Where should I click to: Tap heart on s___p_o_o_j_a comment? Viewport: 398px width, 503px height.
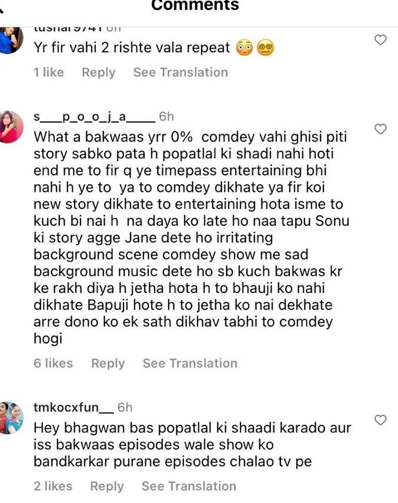click(x=380, y=129)
